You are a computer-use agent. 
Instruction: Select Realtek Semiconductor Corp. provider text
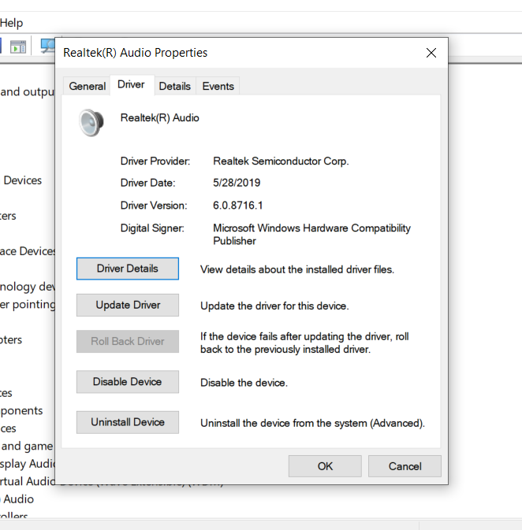[x=281, y=161]
